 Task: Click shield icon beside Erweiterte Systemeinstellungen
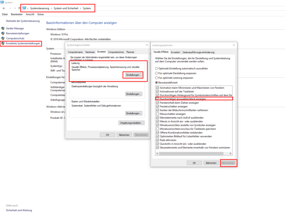pos(3,43)
